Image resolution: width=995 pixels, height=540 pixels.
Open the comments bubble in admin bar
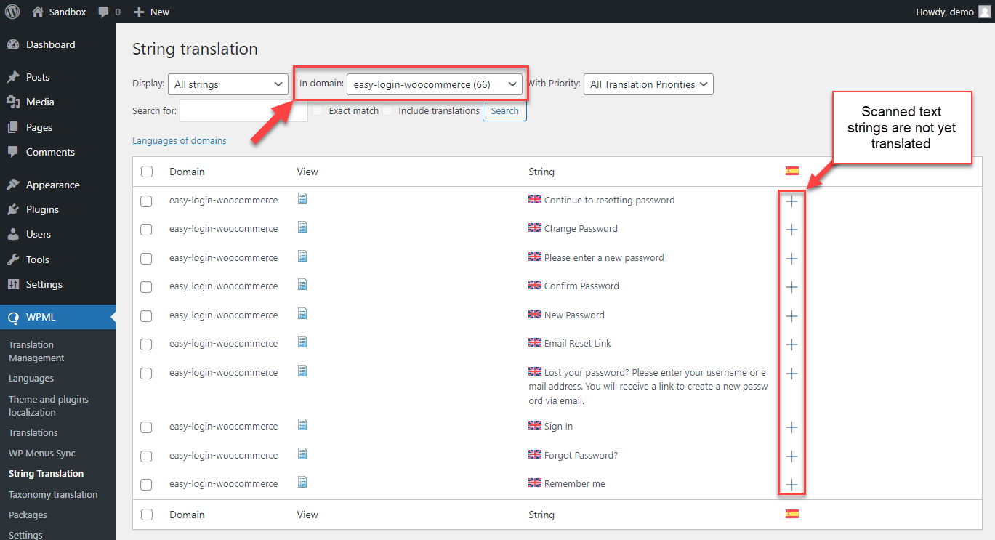[109, 12]
